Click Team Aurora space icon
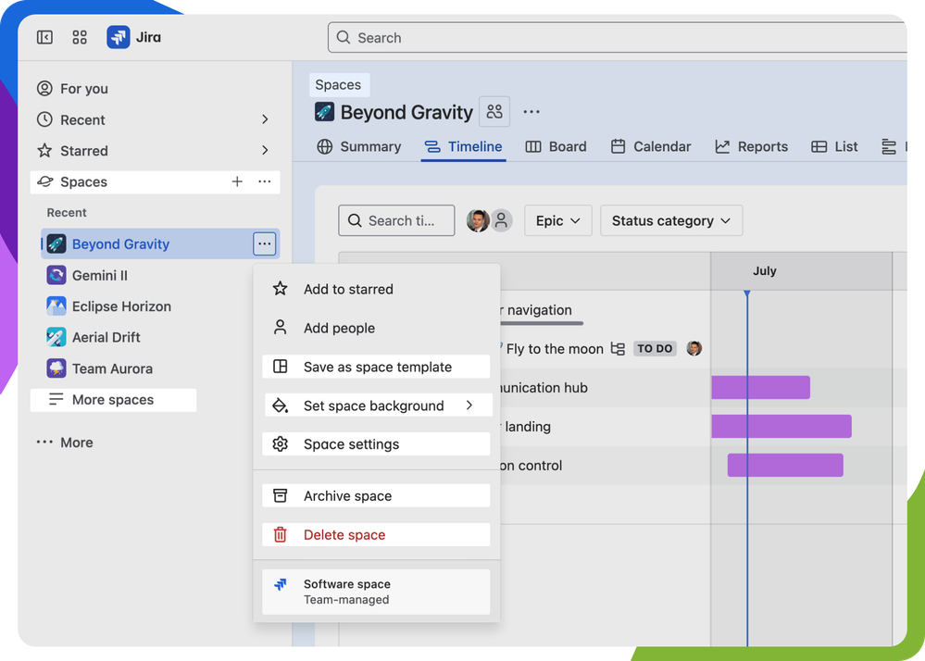The height and width of the screenshot is (661, 925). point(56,368)
